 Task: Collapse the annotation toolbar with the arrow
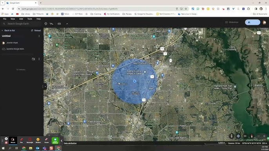click(62, 141)
